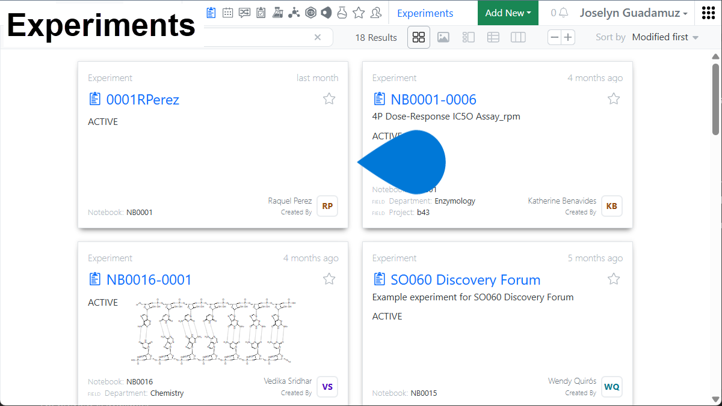This screenshot has width=722, height=406.
Task: Switch to table list view
Action: [x=493, y=37]
